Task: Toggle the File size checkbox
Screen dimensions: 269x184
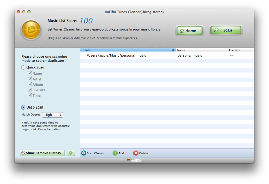Action: [x=30, y=90]
